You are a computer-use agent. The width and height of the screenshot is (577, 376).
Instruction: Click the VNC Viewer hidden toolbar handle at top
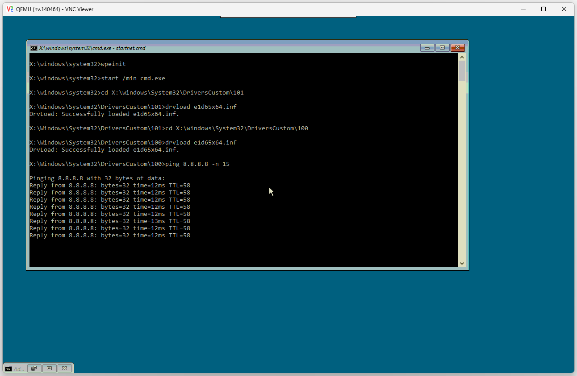point(288,17)
